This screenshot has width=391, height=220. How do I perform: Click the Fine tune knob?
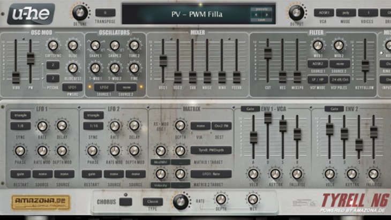click(x=134, y=68)
